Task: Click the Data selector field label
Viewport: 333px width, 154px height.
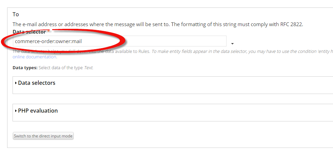Action: (x=29, y=32)
